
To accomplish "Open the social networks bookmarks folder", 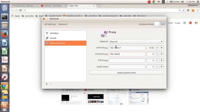I will (x=108, y=16).
